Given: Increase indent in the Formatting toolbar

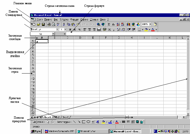Looking at the screenshot, I should (134, 30).
